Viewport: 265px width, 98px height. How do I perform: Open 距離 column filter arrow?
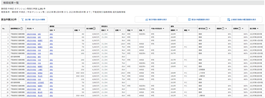click(79, 30)
